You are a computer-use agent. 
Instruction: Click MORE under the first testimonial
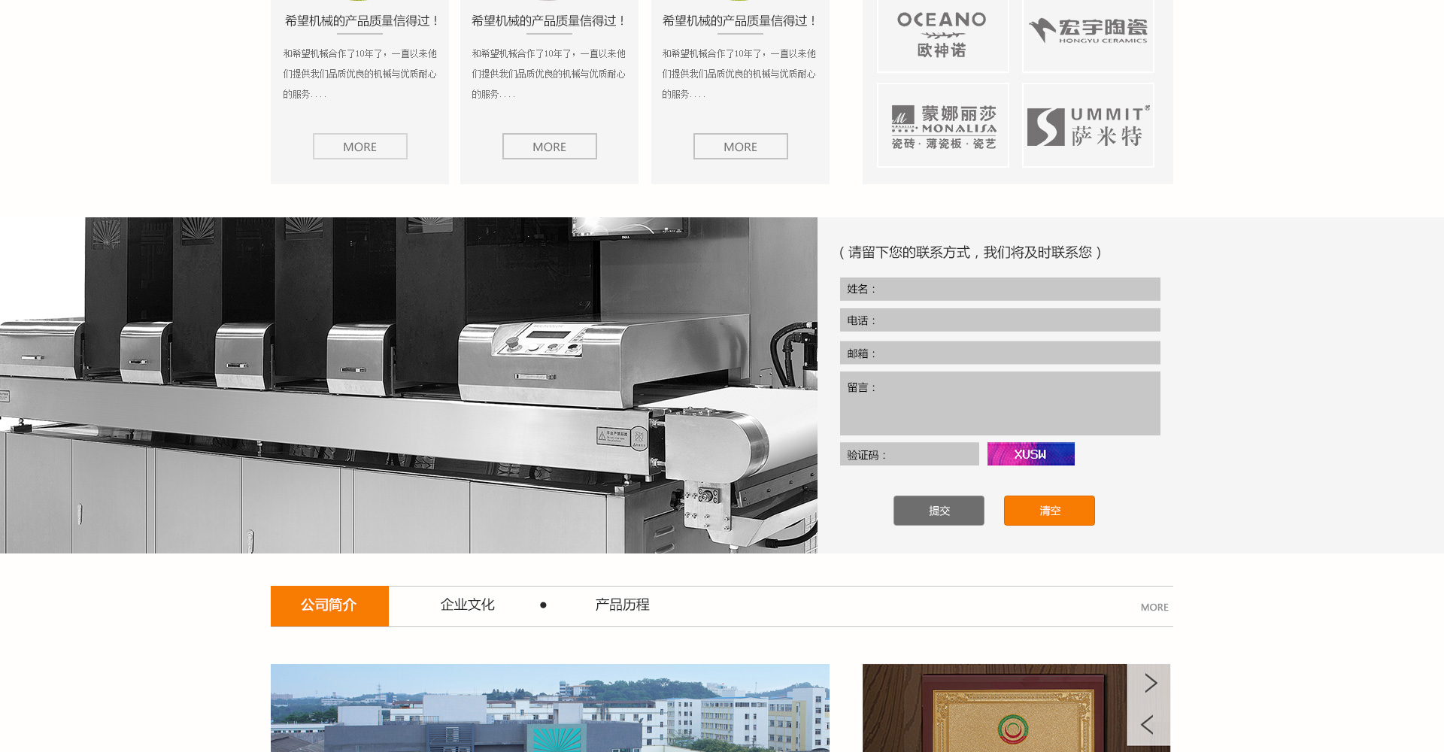pos(359,147)
